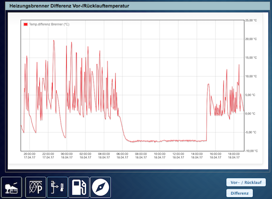Click the Temp.differenz Brenner (°C) legend label
Image resolution: width=272 pixels, height=199 pixels.
(x=49, y=25)
